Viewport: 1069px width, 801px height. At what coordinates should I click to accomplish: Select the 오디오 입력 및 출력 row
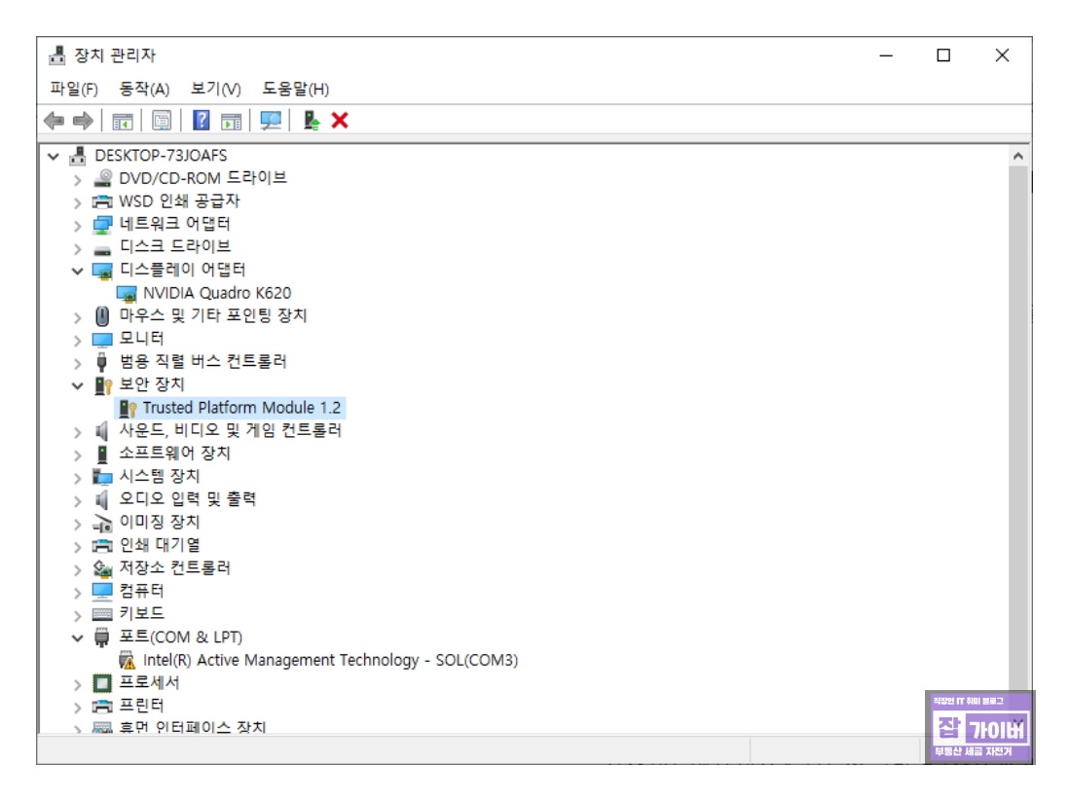coord(187,499)
